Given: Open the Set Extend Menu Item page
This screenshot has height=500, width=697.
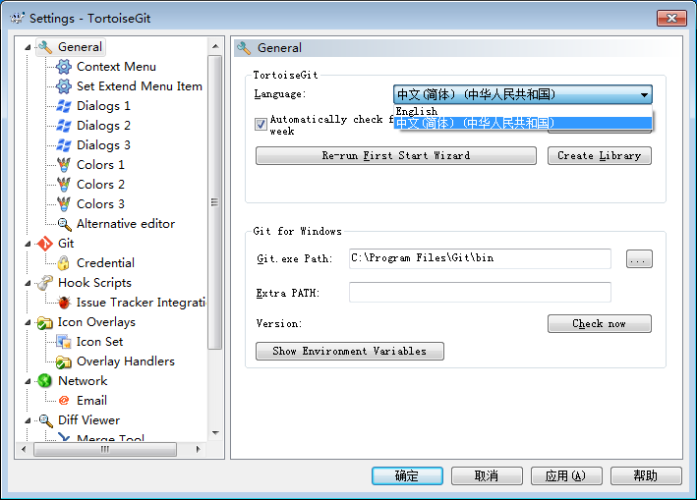Looking at the screenshot, I should [x=140, y=86].
